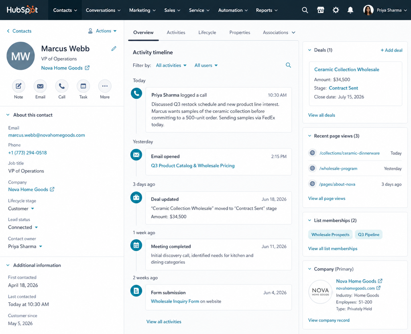
Task: Collapse the Additional information section
Action: coord(8,265)
